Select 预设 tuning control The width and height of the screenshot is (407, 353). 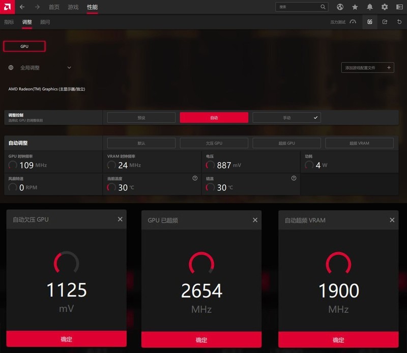pos(141,118)
